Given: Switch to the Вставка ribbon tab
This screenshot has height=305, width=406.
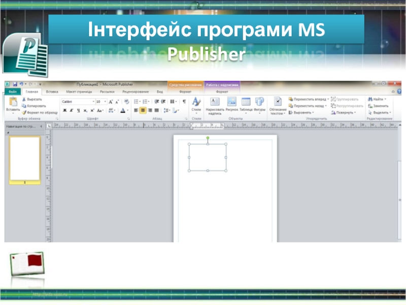Looking at the screenshot, I should point(52,91).
